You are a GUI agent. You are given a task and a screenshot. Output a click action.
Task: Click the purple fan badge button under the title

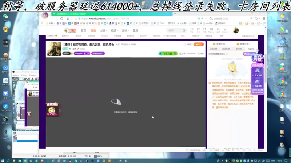click(82, 53)
